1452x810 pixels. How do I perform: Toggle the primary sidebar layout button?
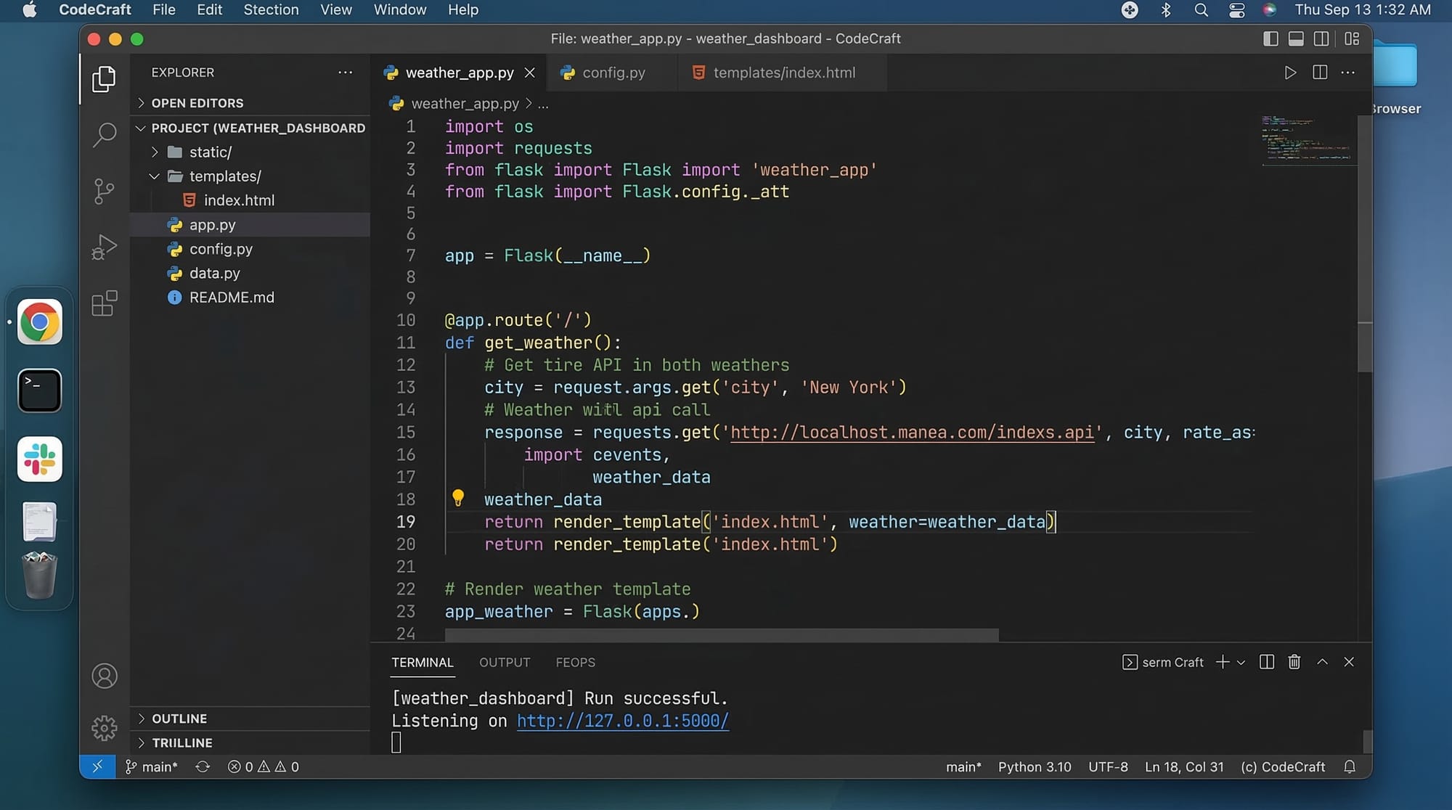pos(1270,39)
